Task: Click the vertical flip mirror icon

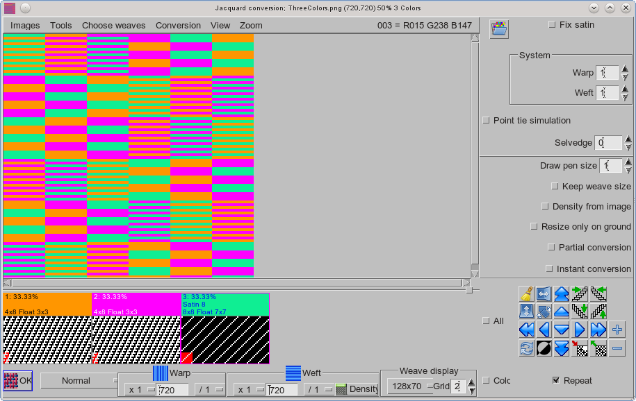Action: [526, 312]
